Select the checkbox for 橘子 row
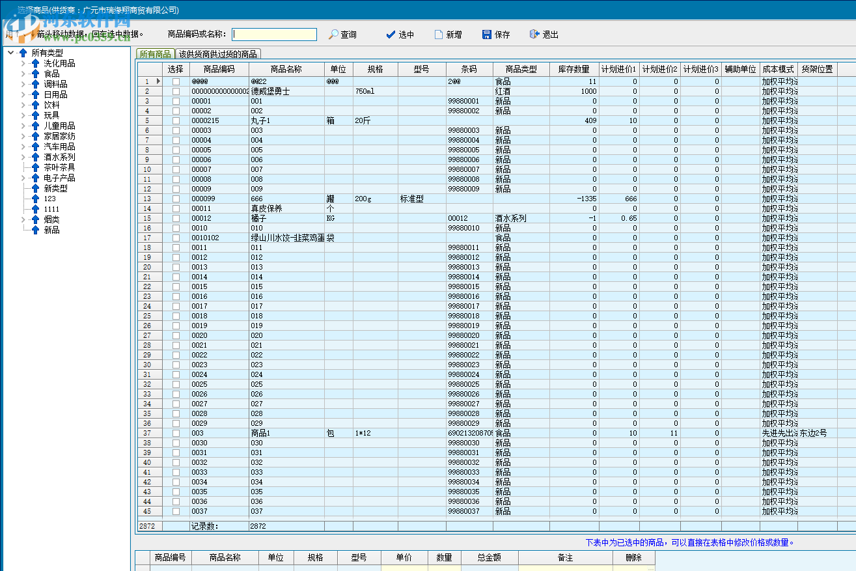This screenshot has width=856, height=571. click(x=176, y=219)
